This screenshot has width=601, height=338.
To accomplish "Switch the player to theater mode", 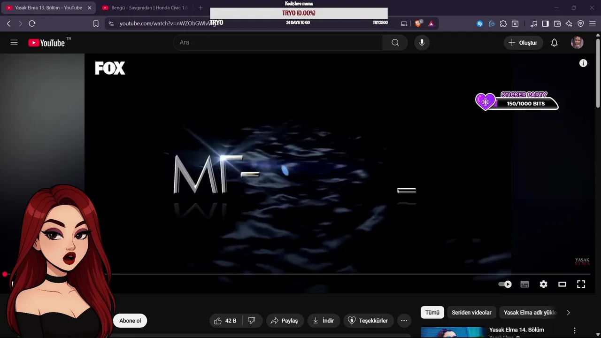I will pyautogui.click(x=562, y=284).
